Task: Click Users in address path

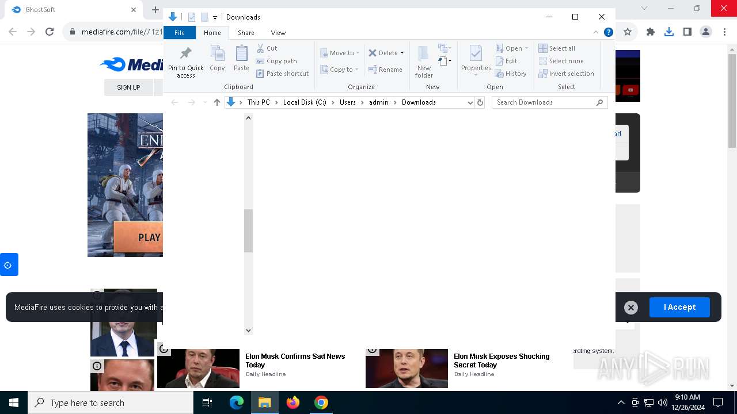Action: 348,102
